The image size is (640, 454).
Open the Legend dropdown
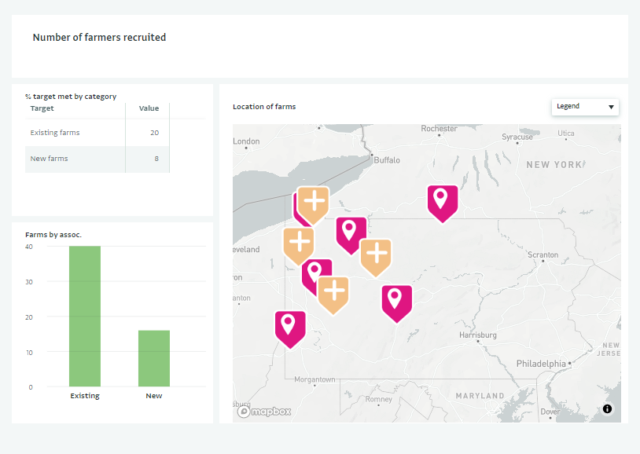point(584,107)
